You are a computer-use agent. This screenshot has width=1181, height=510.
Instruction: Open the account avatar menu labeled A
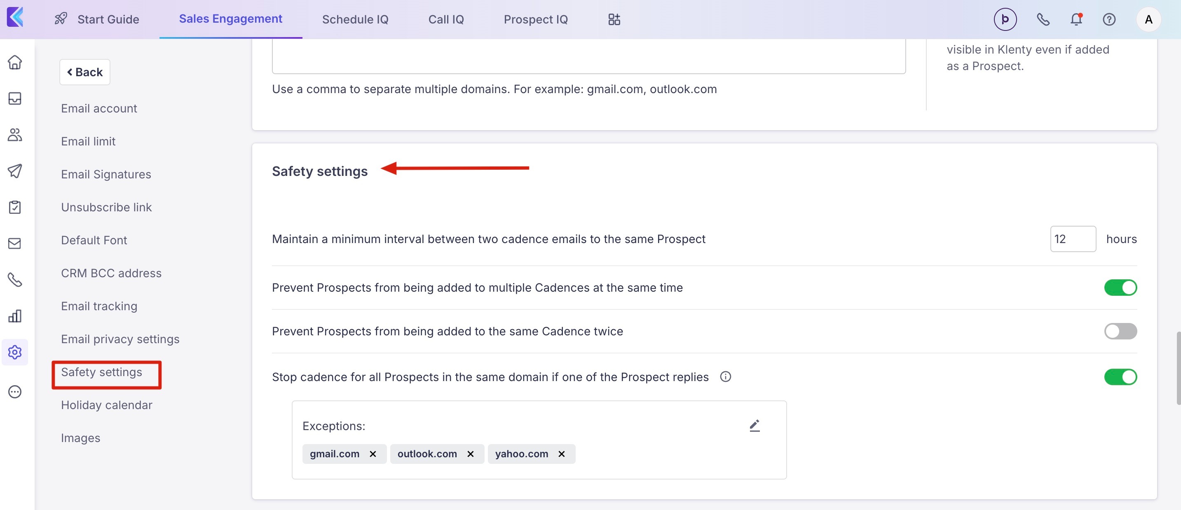1148,19
